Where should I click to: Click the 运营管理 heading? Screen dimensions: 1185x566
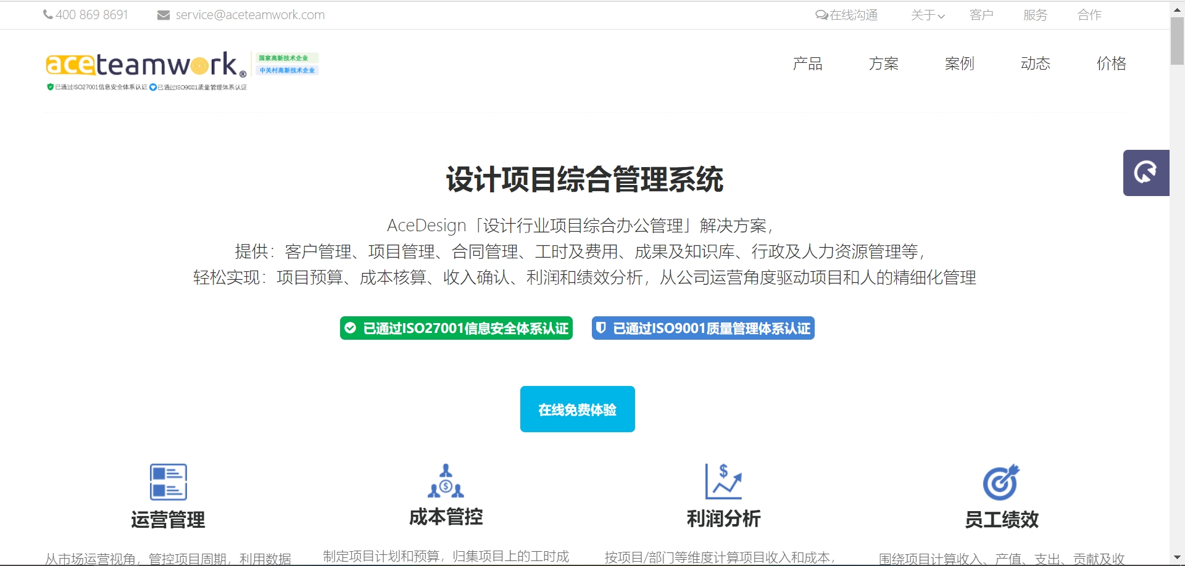168,520
